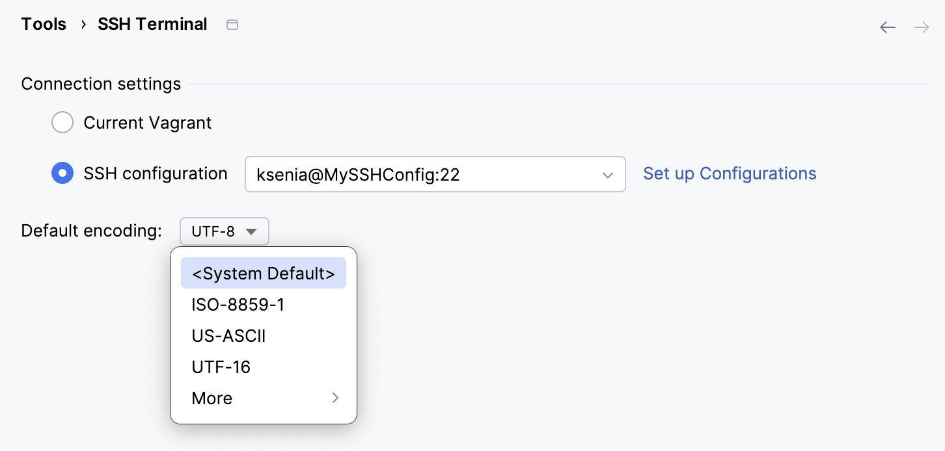Expand the More encodings submenu
Viewport: 945px width, 451px height.
coord(335,398)
